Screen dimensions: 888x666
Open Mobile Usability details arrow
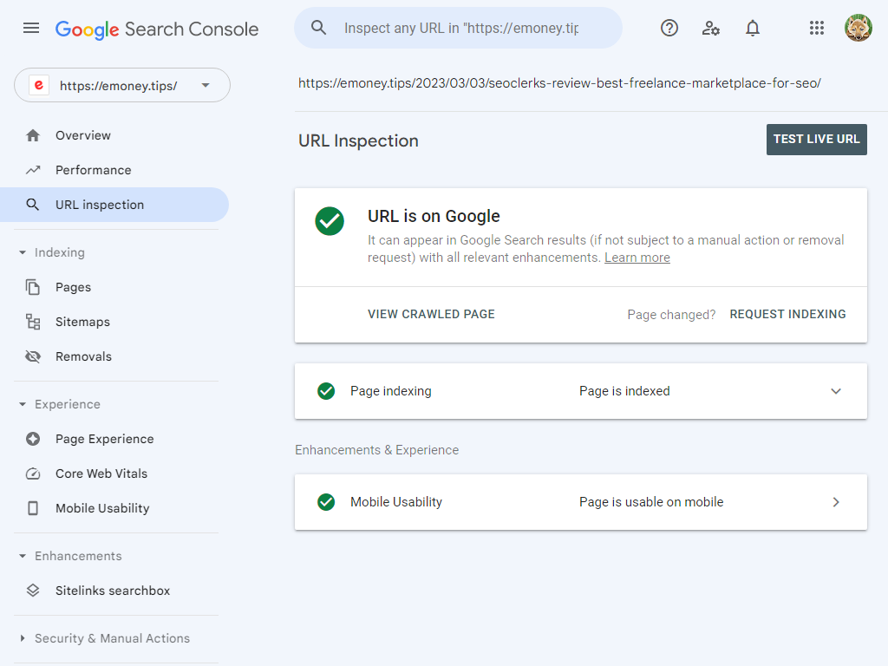pyautogui.click(x=836, y=502)
